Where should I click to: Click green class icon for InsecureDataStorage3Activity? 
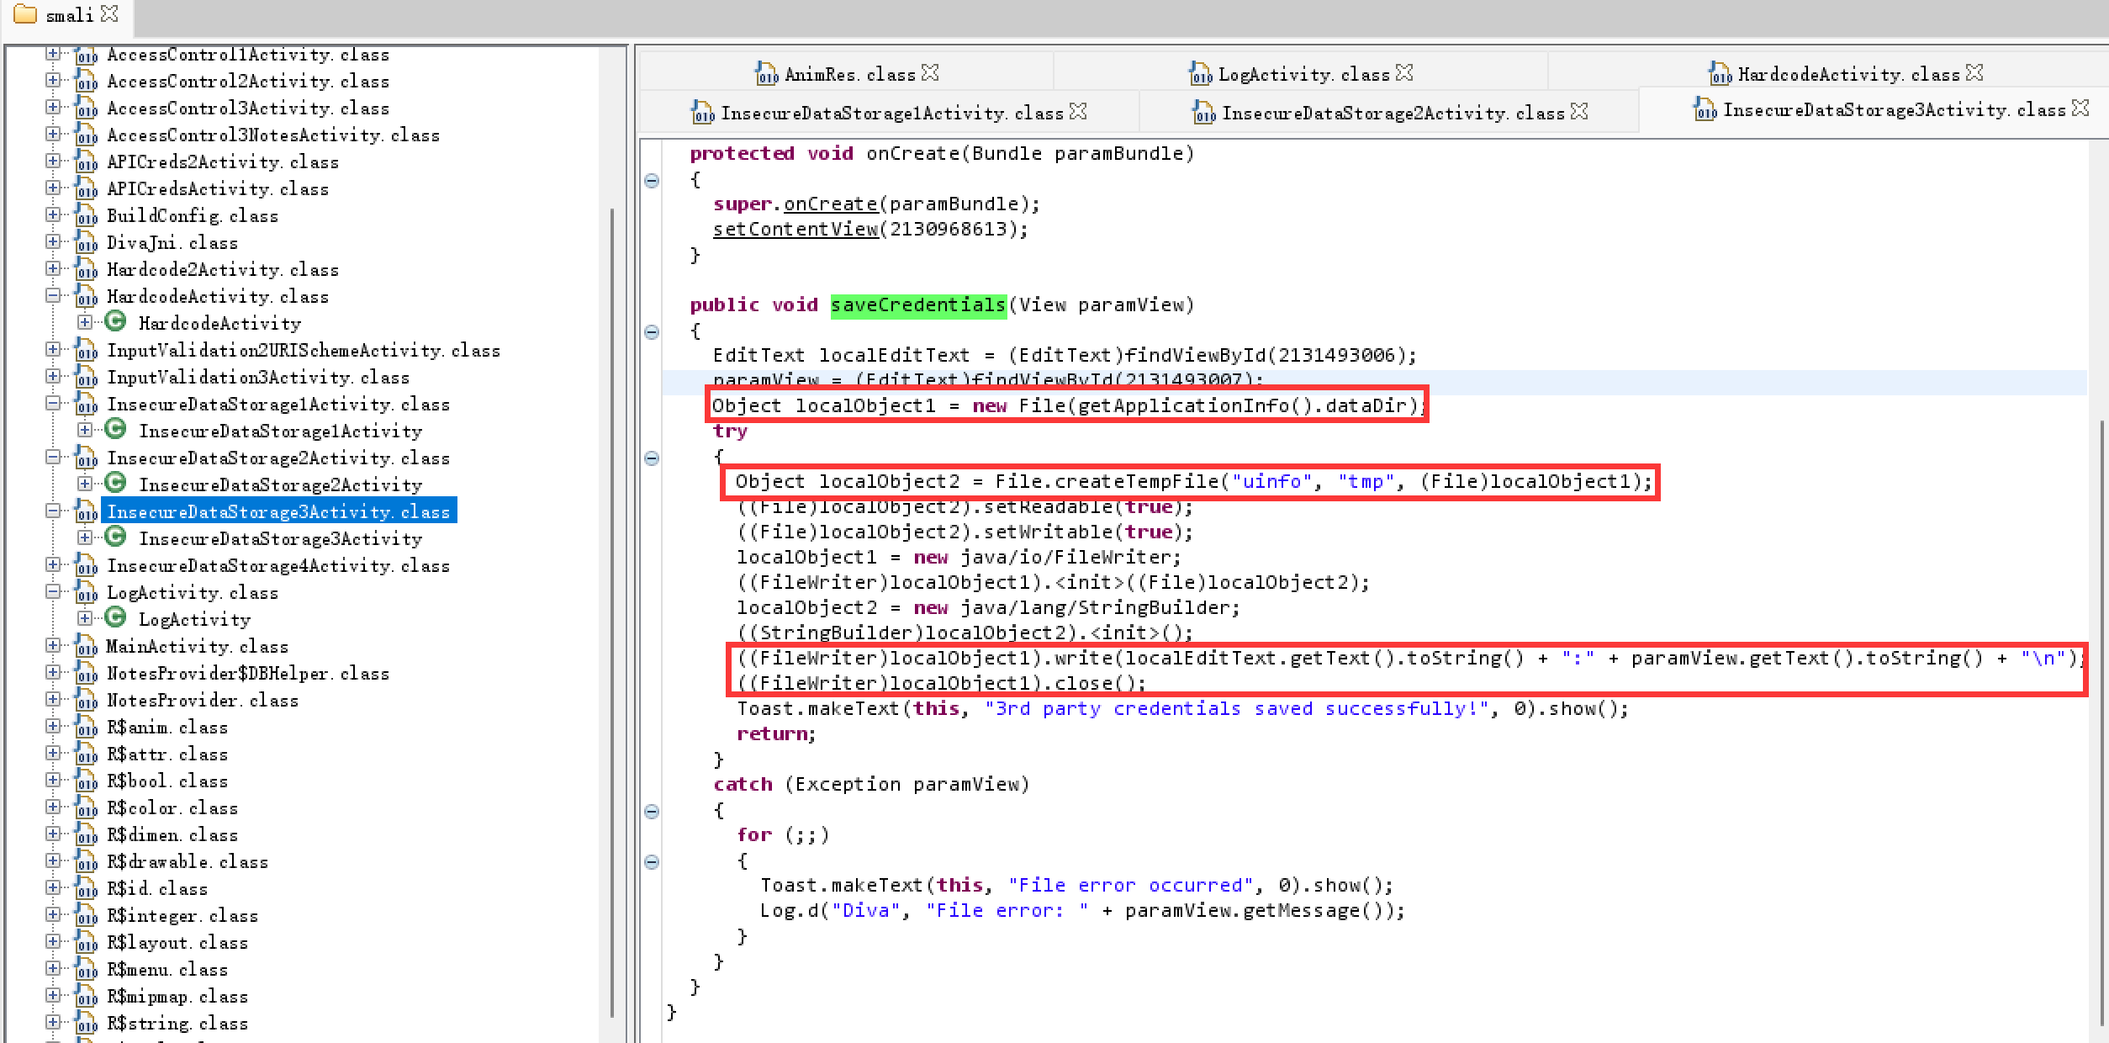tap(115, 537)
